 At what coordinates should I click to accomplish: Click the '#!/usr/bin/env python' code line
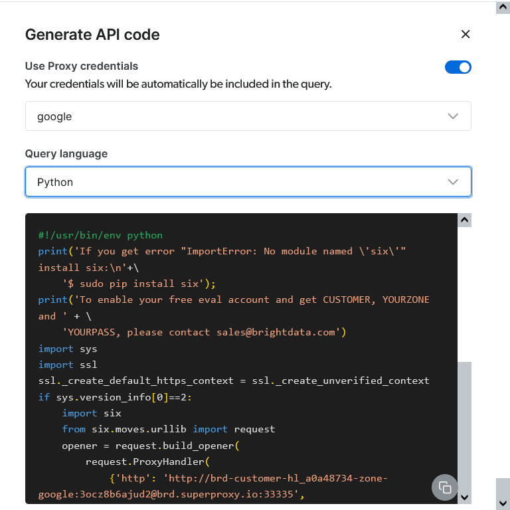[x=100, y=235]
